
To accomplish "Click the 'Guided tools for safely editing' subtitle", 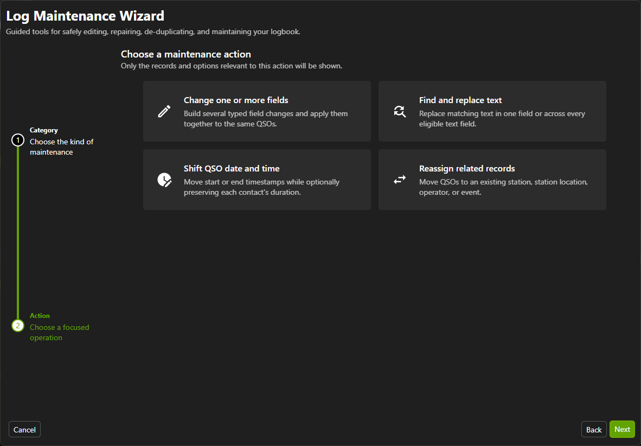I will click(153, 31).
